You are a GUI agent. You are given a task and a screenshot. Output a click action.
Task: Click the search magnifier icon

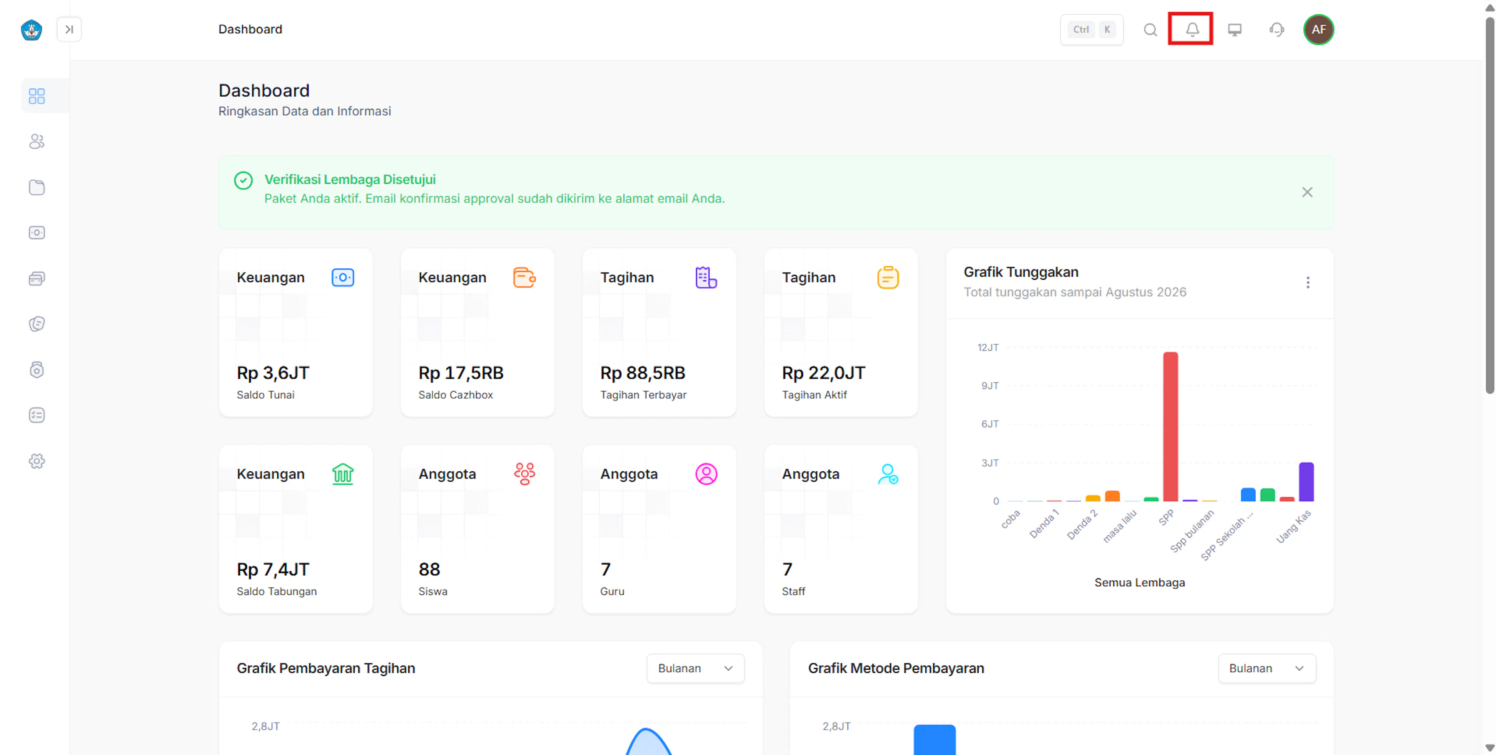coord(1150,29)
